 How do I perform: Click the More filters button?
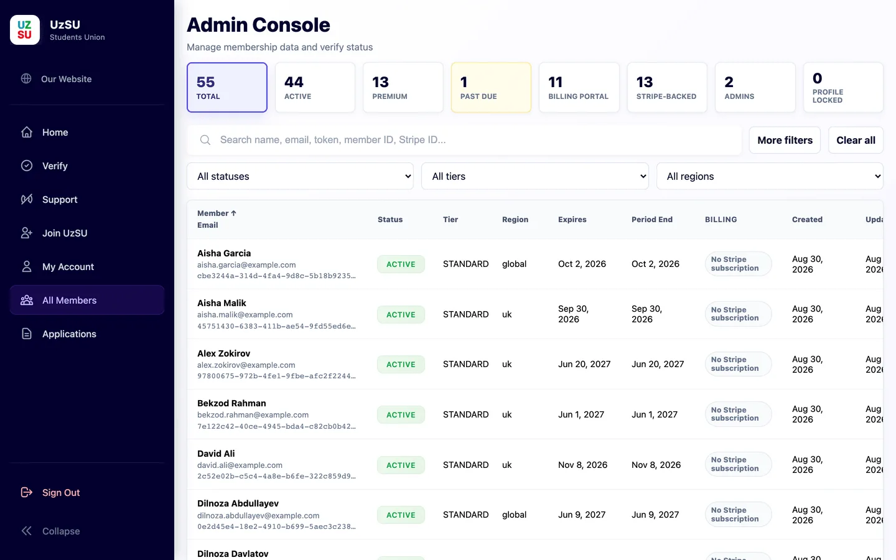(x=785, y=140)
